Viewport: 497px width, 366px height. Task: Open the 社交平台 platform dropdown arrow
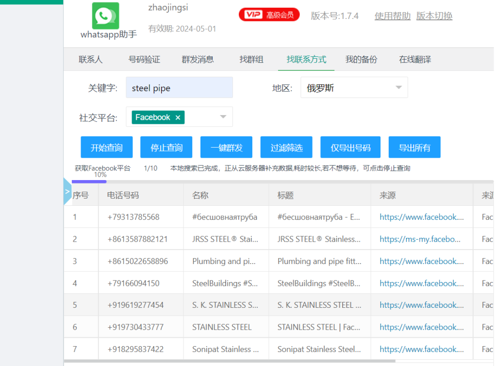coord(223,117)
